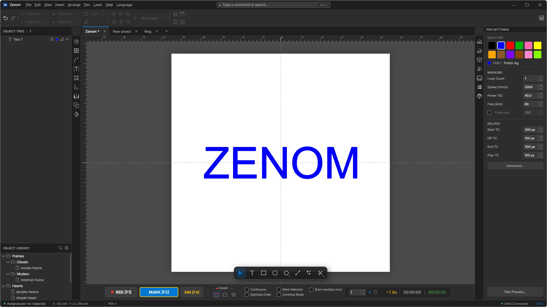The width and height of the screenshot is (547, 307).
Task: Enable the Continue Mode checkbox
Action: (x=279, y=295)
